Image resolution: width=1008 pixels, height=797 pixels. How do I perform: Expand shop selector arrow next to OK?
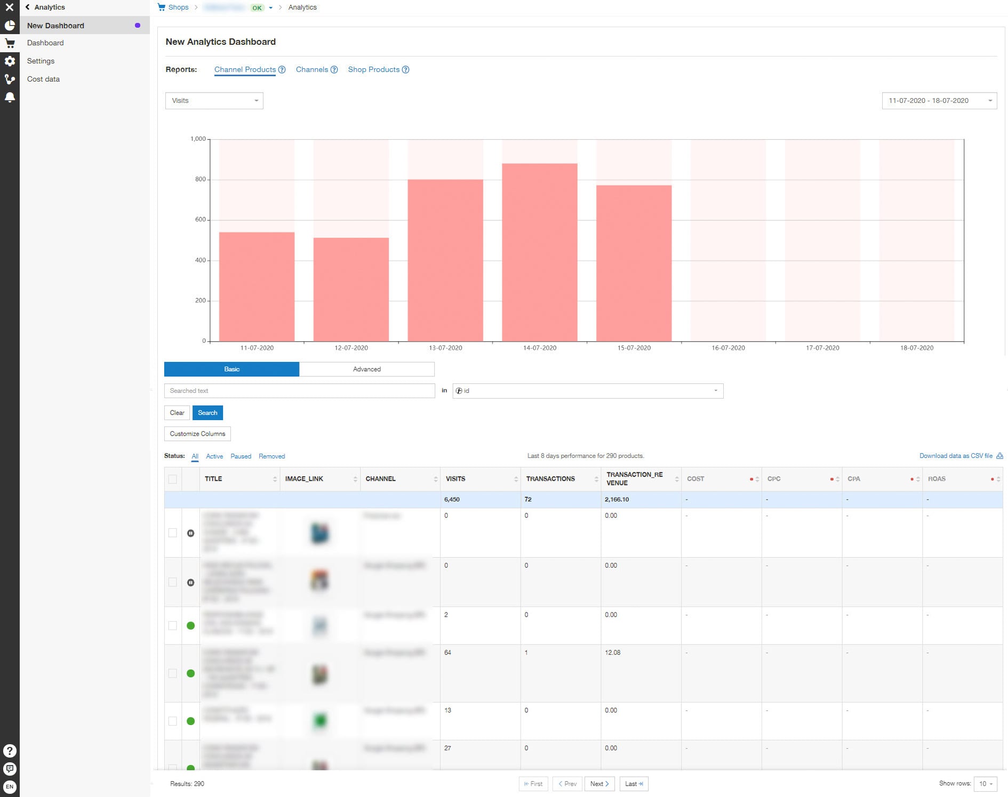click(x=271, y=8)
